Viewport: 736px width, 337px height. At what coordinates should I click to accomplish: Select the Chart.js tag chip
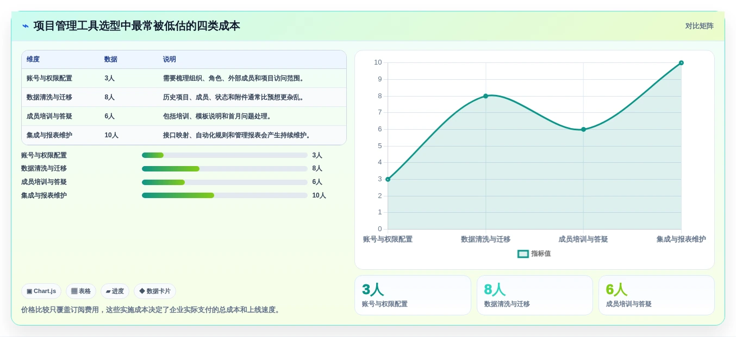(x=41, y=291)
